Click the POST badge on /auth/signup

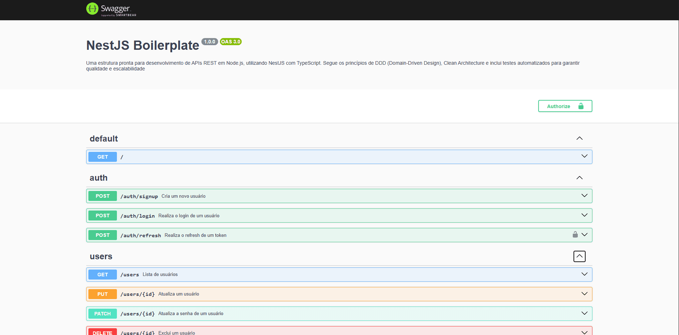click(x=102, y=196)
